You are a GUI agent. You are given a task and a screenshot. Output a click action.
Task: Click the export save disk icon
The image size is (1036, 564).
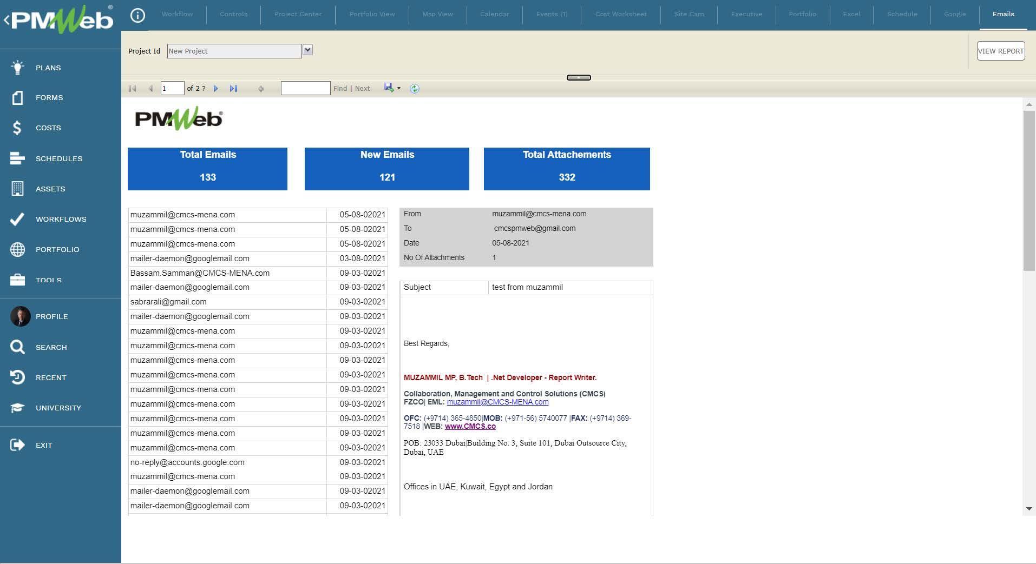coord(389,88)
